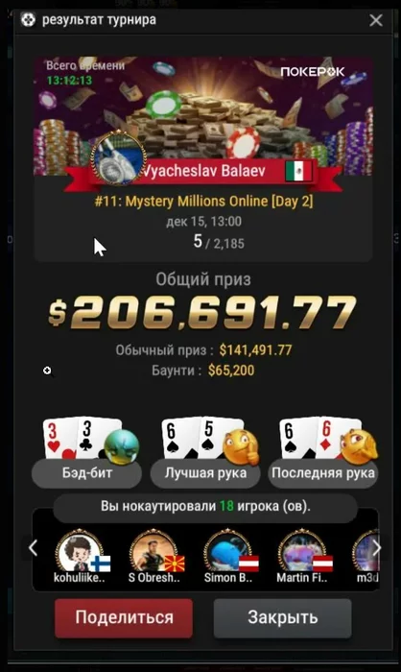Show next knocked-out players with right arrow

(376, 547)
